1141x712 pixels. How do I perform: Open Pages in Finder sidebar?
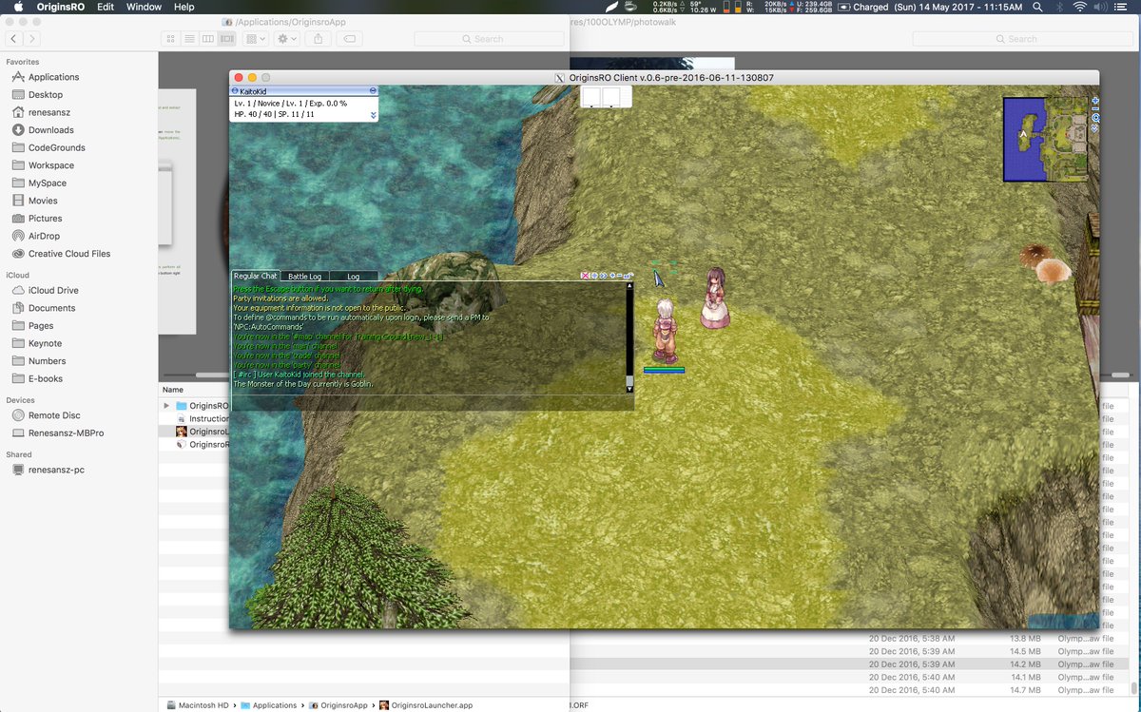point(41,326)
